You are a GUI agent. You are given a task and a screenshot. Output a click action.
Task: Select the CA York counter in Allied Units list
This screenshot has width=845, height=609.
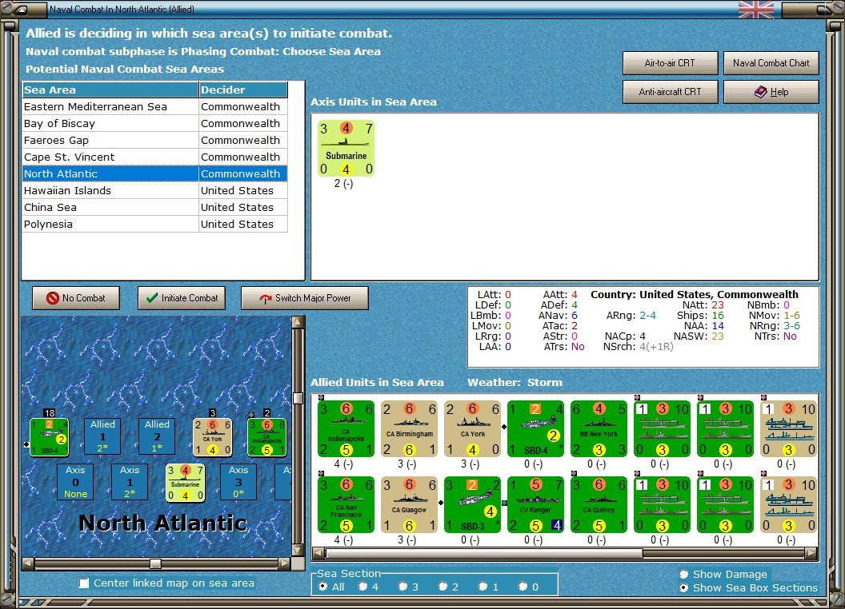pyautogui.click(x=473, y=428)
